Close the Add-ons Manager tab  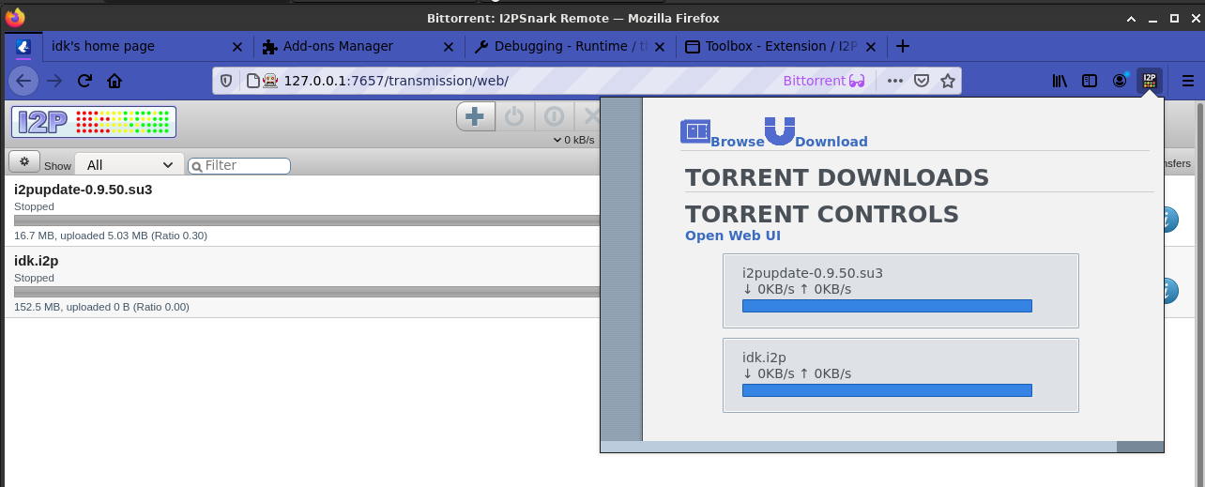click(x=449, y=46)
